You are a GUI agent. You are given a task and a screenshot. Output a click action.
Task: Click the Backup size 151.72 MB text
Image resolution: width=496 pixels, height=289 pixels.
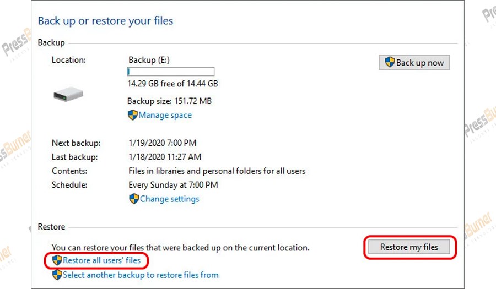[x=169, y=101]
